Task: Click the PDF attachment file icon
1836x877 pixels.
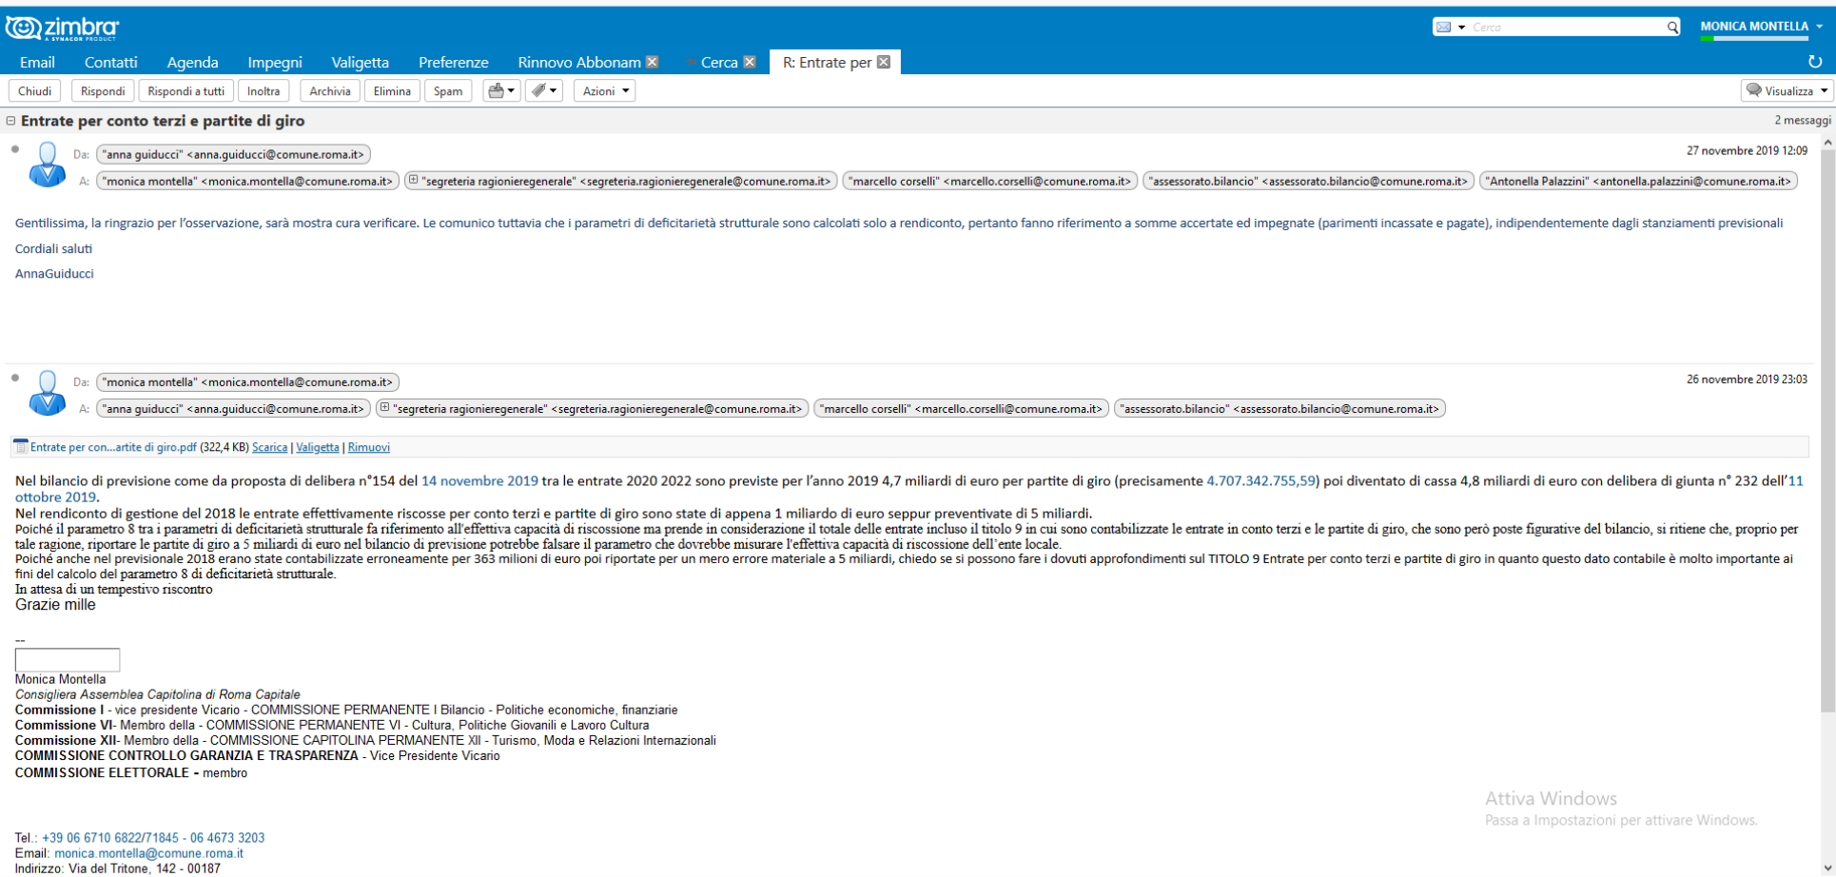Action: click(21, 446)
